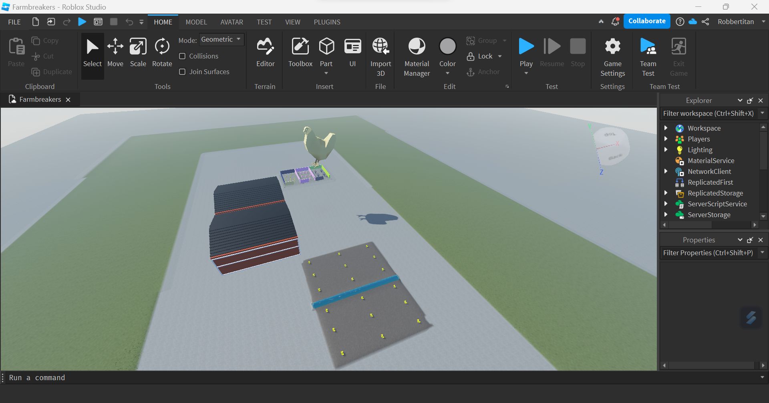Switch to the MODEL tab
Screen dimensions: 769x403
(196, 22)
